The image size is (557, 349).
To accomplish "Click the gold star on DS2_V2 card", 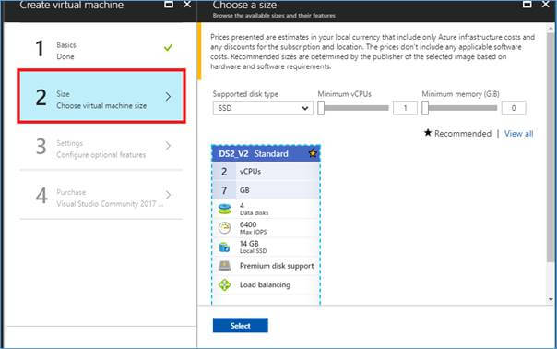I will click(313, 153).
